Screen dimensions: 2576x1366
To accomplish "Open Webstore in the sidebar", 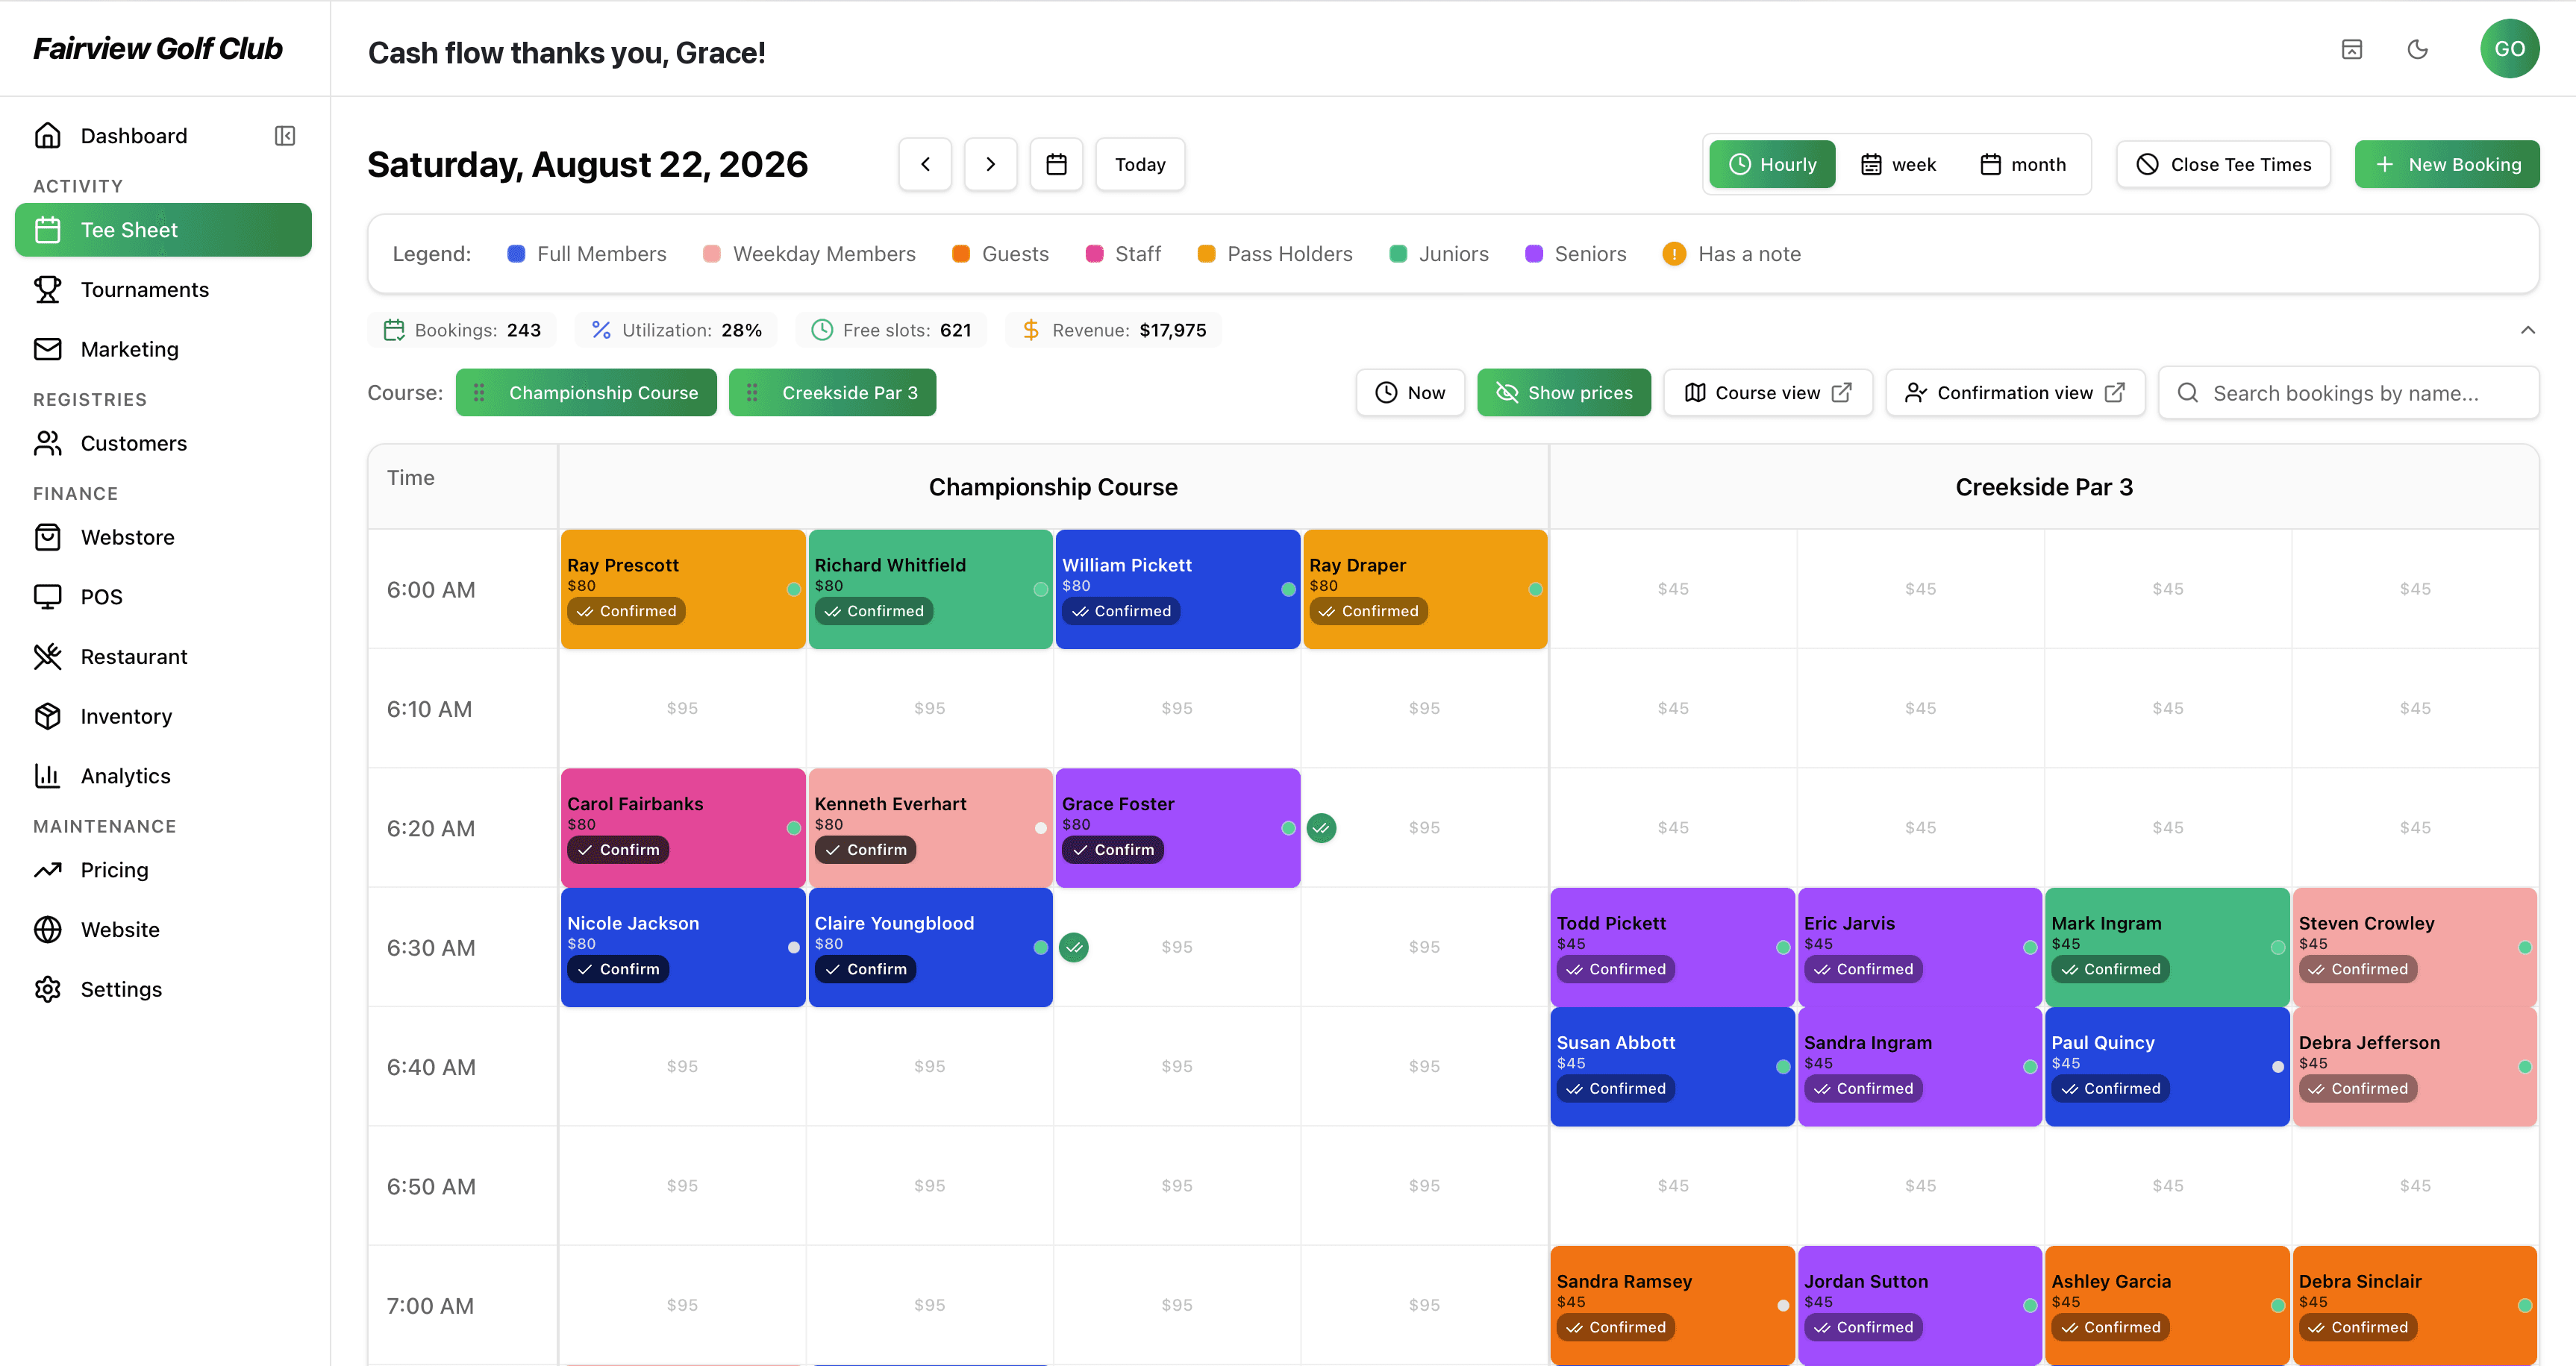I will (163, 537).
